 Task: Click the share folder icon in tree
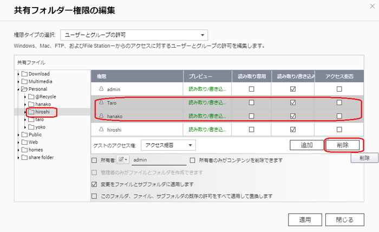(x=24, y=157)
